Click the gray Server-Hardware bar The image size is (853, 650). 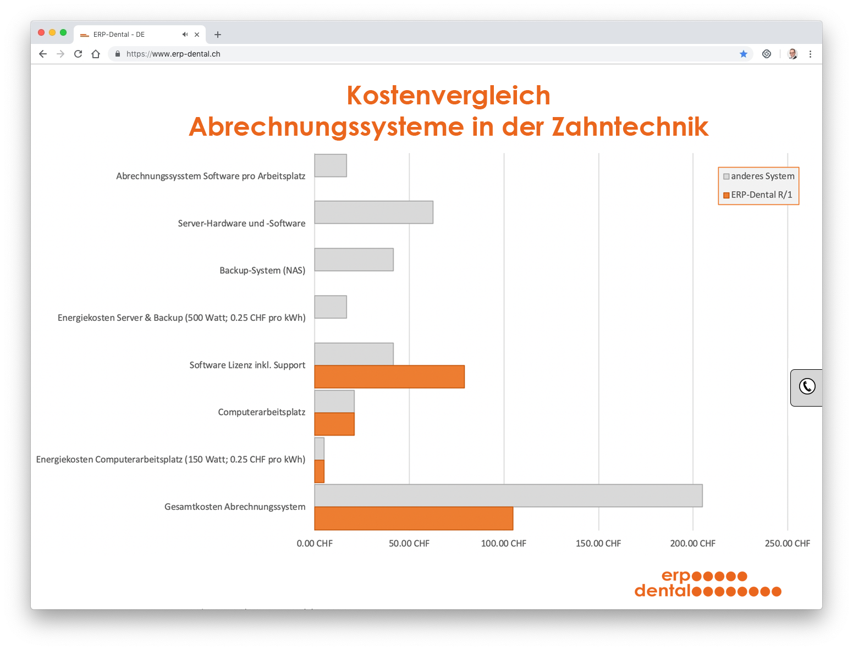click(374, 212)
